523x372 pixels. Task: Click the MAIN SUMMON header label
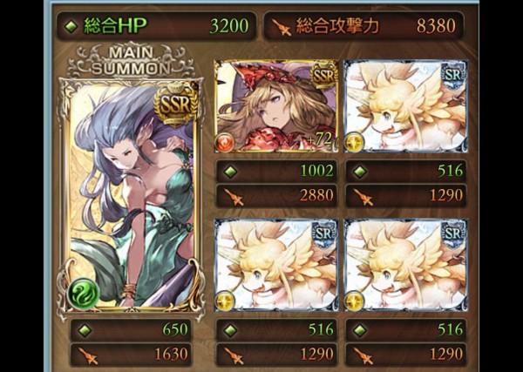131,61
